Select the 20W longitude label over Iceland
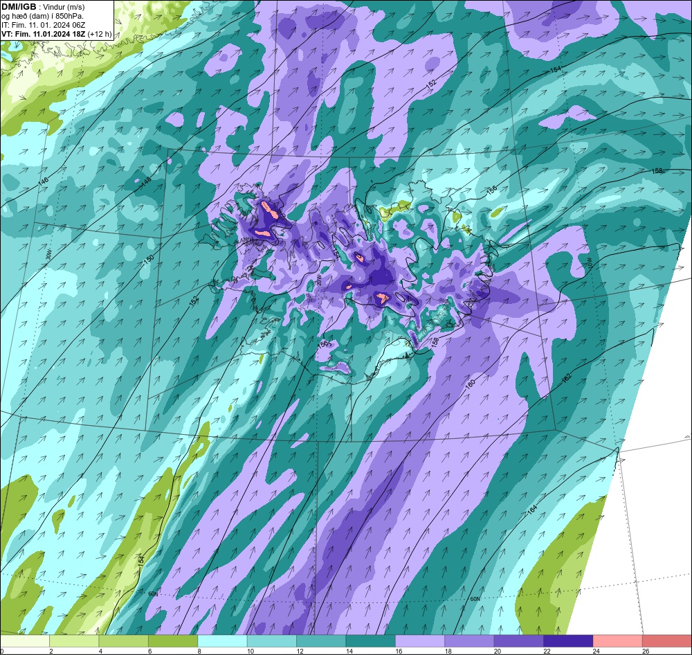The width and height of the screenshot is (692, 655). point(319,279)
